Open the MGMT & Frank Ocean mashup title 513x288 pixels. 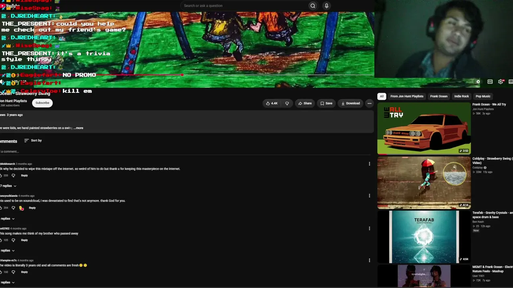pyautogui.click(x=493, y=269)
